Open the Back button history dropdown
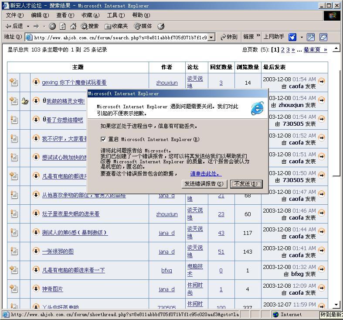This screenshot has width=343, height=320. click(28, 27)
